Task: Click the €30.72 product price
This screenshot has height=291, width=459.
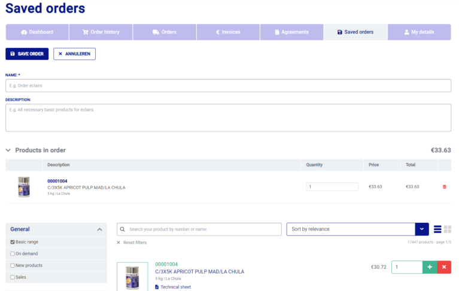Action: tap(379, 267)
